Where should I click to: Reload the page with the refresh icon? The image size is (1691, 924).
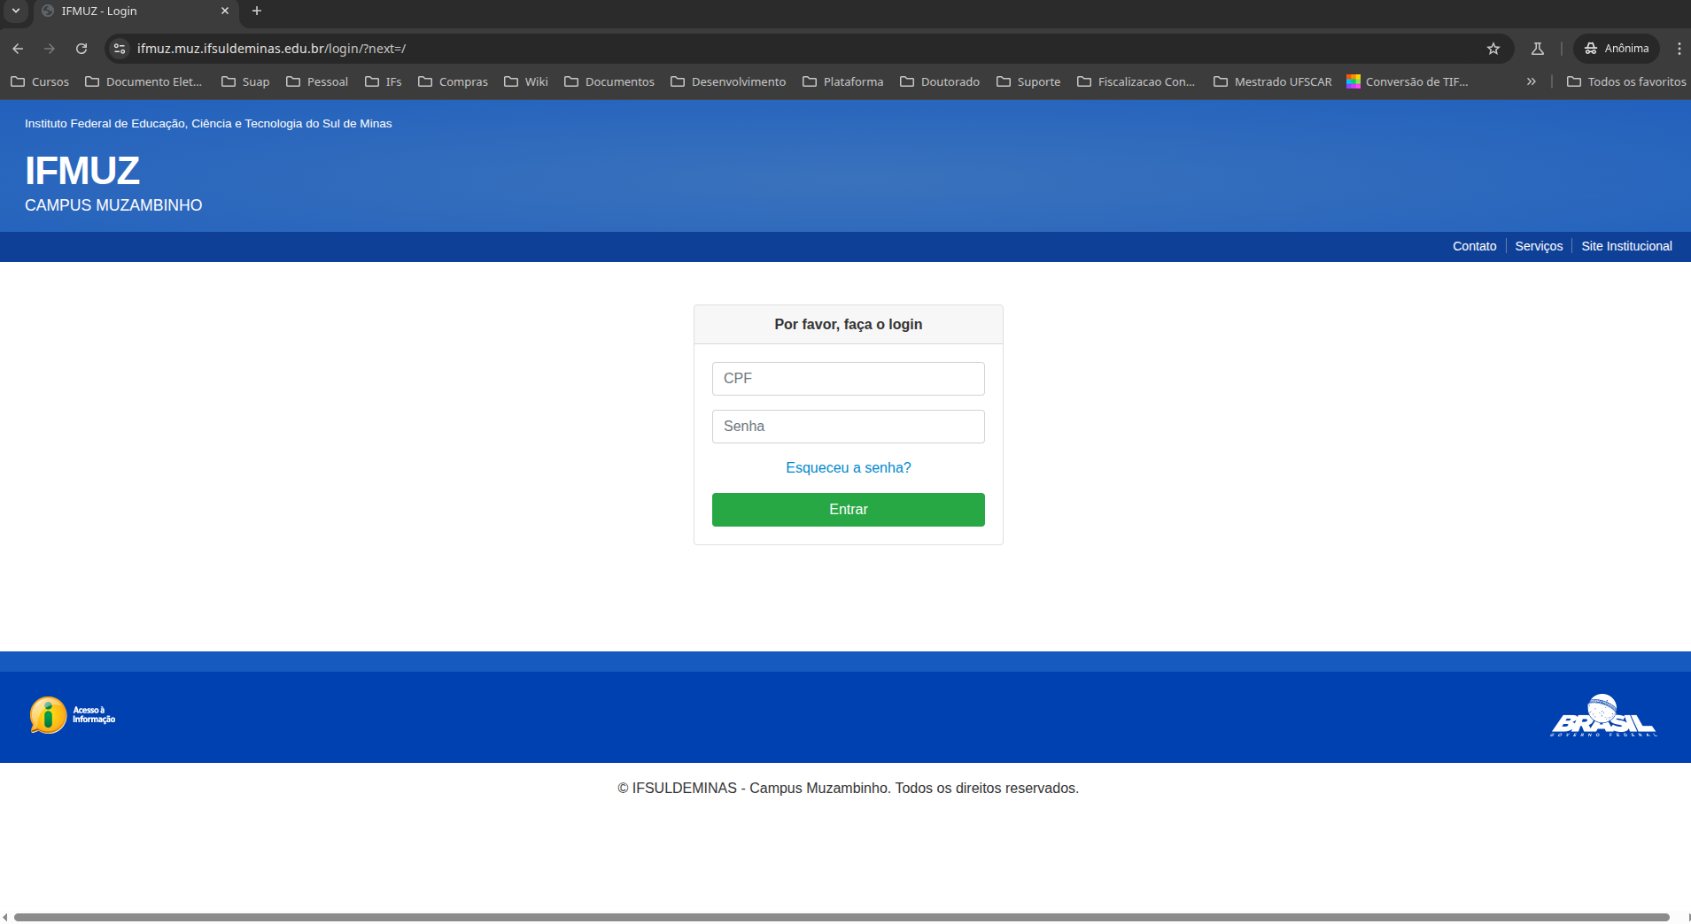[81, 49]
